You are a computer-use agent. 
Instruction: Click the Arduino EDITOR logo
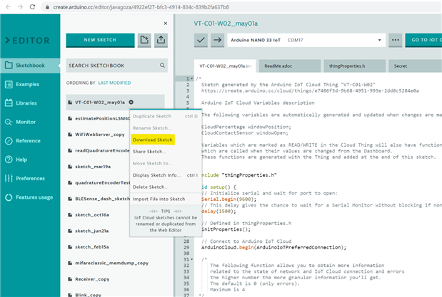28,41
